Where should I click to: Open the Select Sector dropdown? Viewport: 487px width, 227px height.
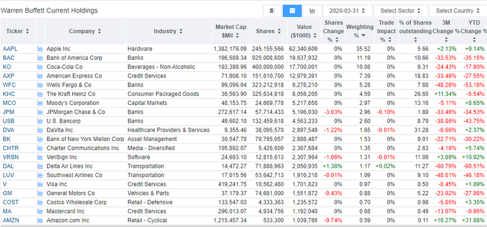click(401, 11)
